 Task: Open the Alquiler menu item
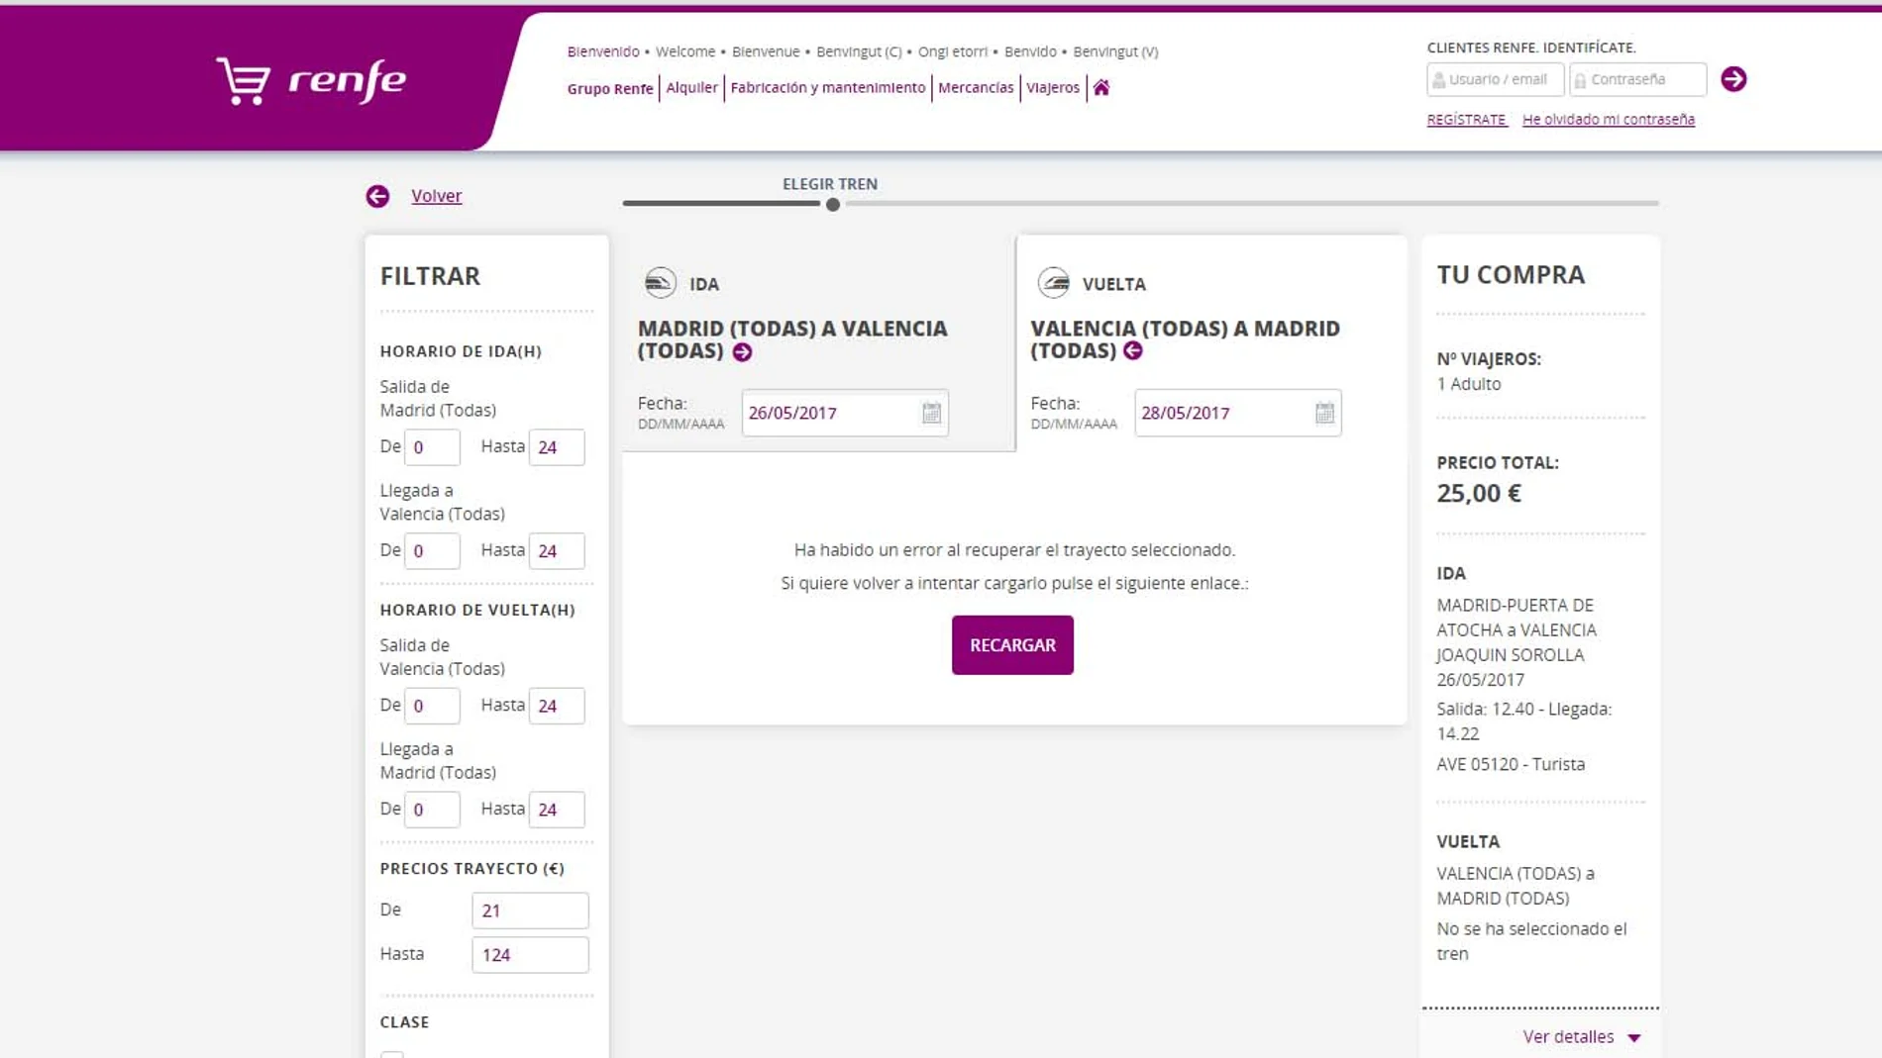tap(691, 87)
